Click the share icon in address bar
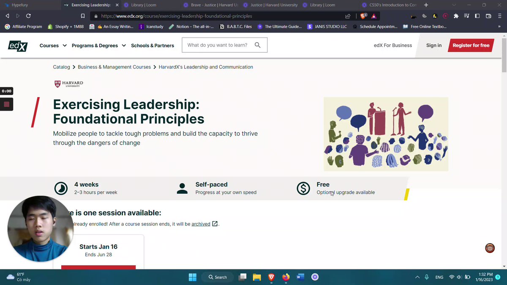507x285 pixels. [x=348, y=16]
